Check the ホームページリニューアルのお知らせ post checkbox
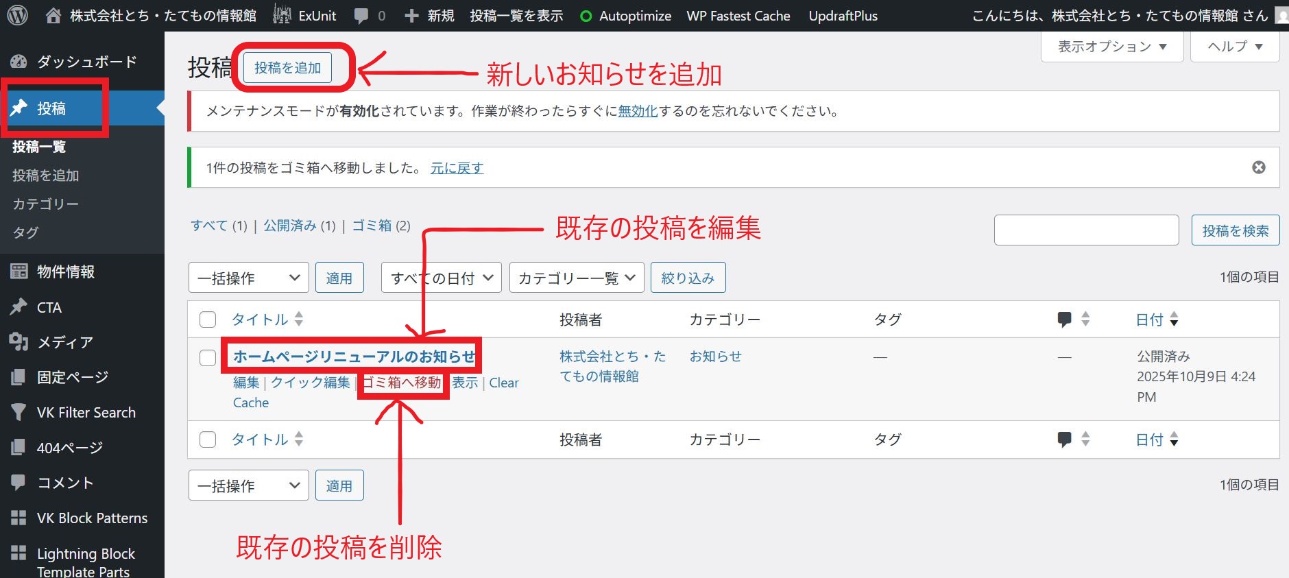The image size is (1289, 578). pos(208,358)
